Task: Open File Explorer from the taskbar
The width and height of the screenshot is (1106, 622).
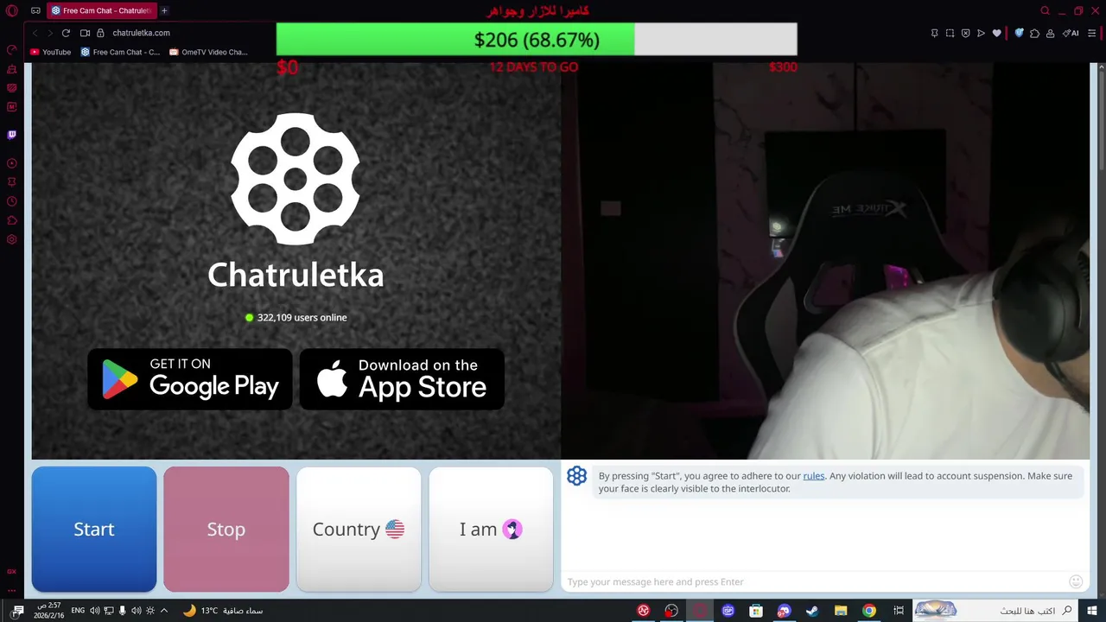Action: click(x=841, y=611)
